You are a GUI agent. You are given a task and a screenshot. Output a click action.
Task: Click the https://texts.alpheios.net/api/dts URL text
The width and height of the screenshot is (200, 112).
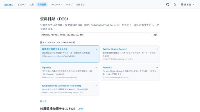click(x=60, y=77)
